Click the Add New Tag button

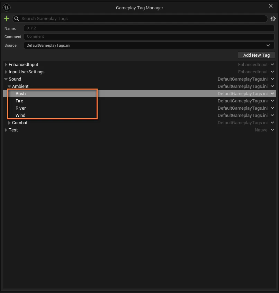coord(256,55)
